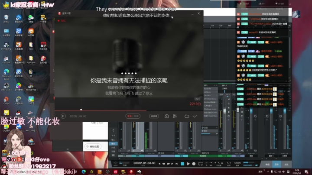312x175 pixels.
Task: Open the taskbar clock showing 1:24
Action: (297, 172)
